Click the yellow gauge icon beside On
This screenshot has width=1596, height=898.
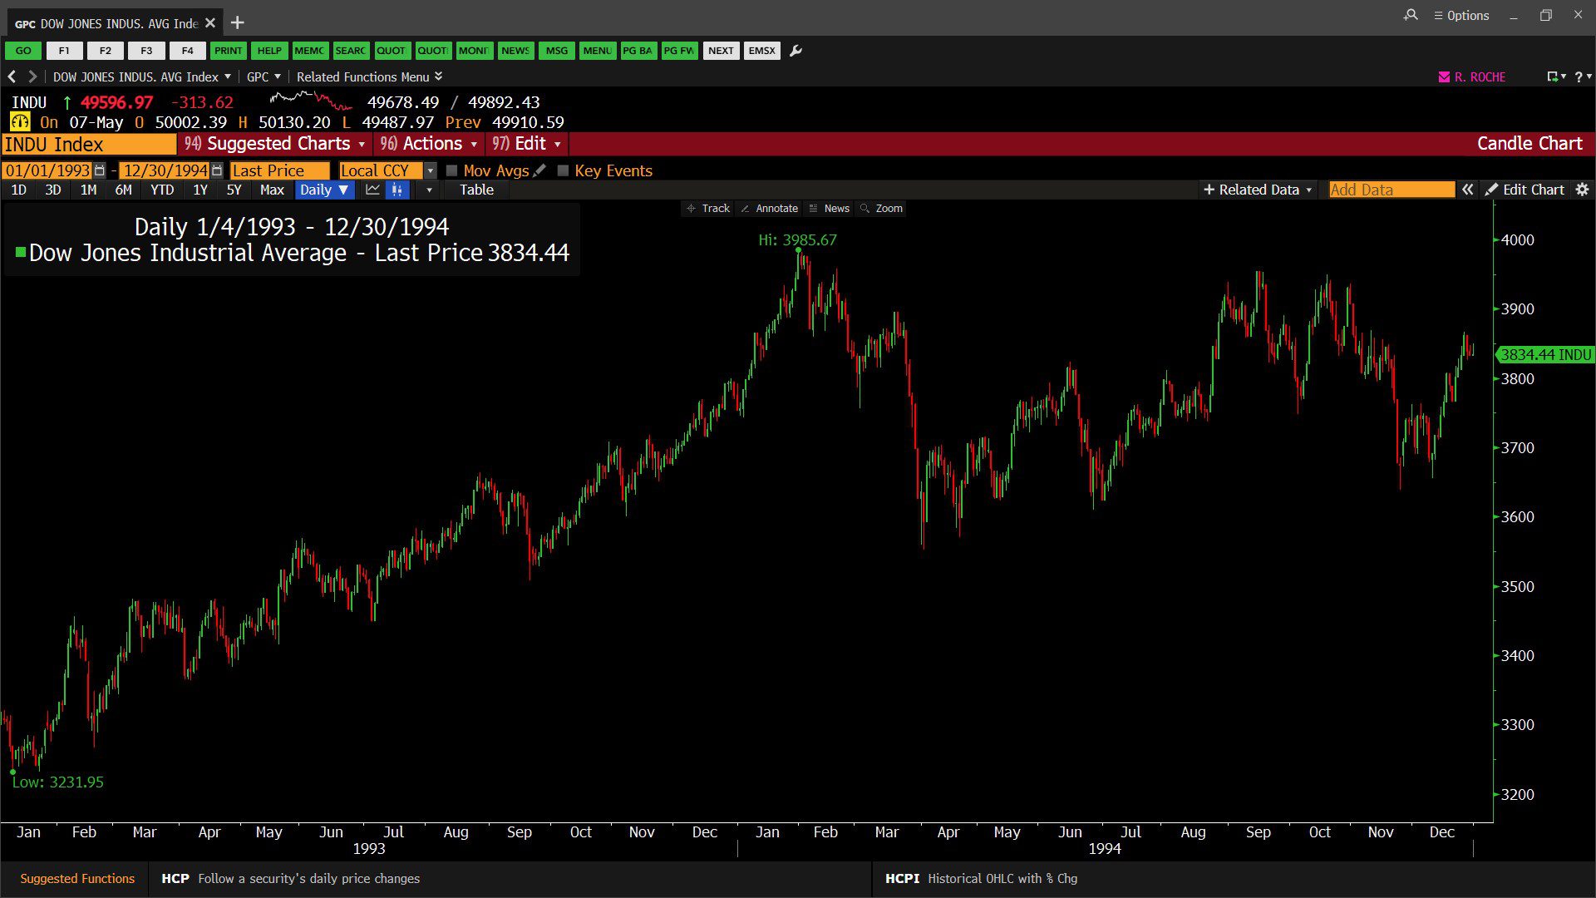[19, 122]
